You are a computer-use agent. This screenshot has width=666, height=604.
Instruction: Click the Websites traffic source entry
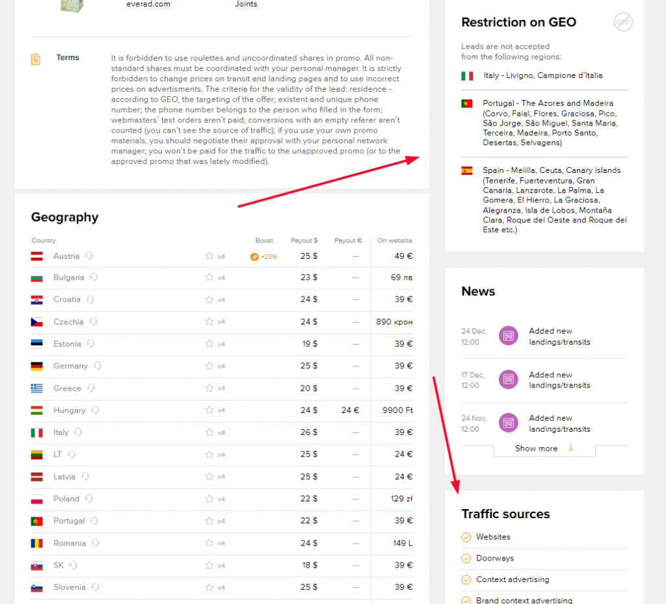click(x=492, y=537)
